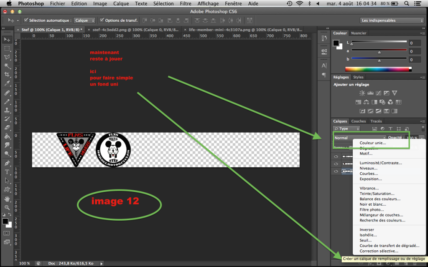Uncheck the Options de transf. checkbox

[x=102, y=20]
